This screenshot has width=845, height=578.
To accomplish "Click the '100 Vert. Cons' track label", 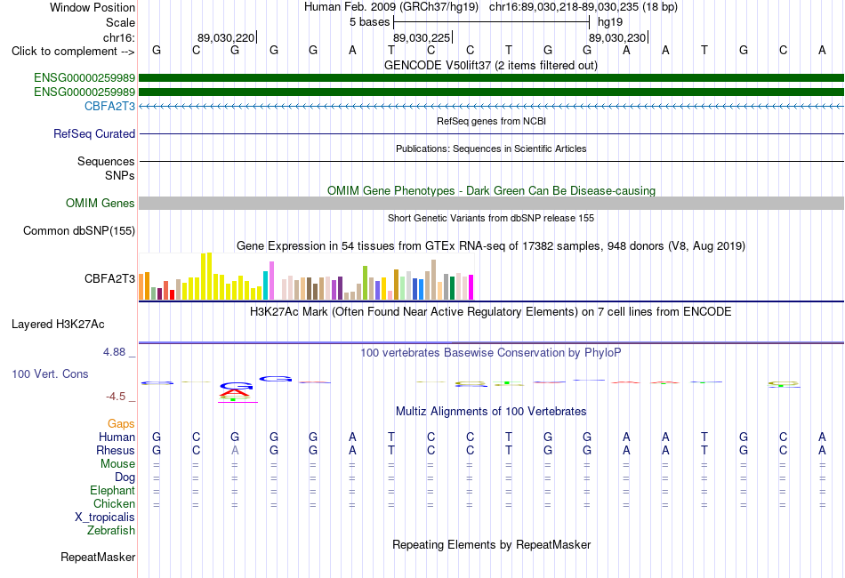I will click(50, 373).
